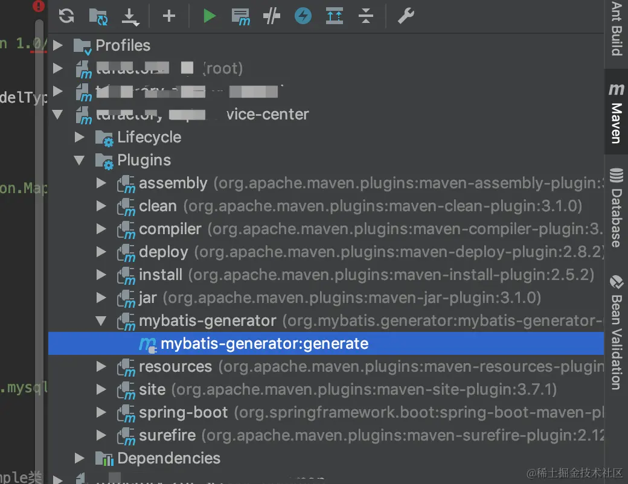This screenshot has height=484, width=628.
Task: Open Maven Settings wrench icon
Action: pos(406,16)
